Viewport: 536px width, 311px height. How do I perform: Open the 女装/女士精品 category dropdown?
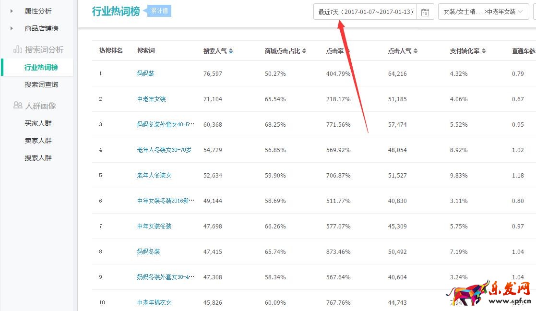(483, 12)
